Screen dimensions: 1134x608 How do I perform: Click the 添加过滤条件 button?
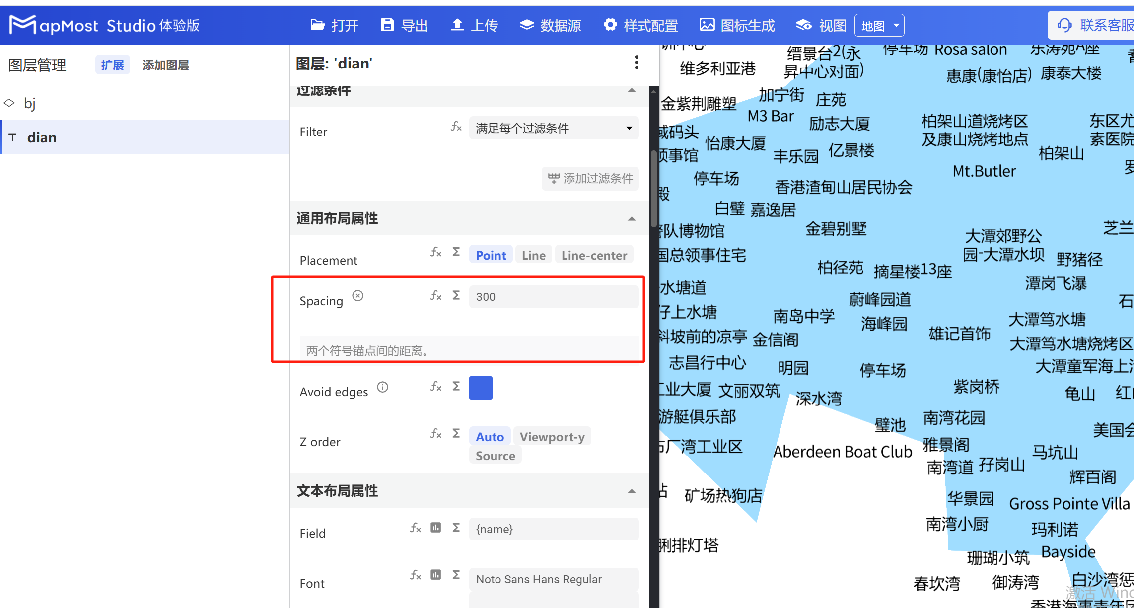[x=590, y=179]
